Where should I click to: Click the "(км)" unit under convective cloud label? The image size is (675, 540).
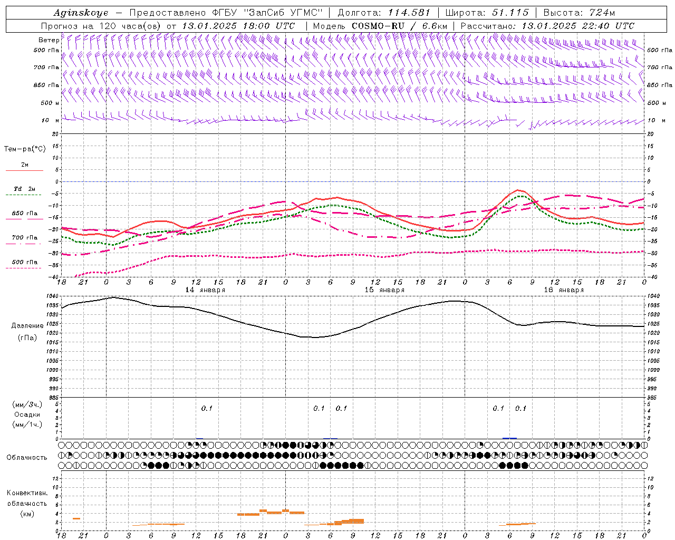[x=27, y=514]
